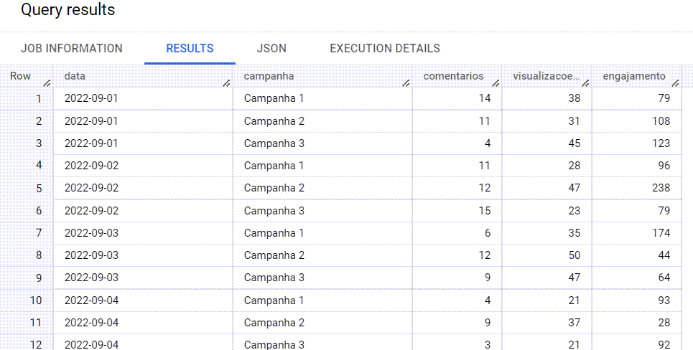Click the comentarios column resize handle
The width and height of the screenshot is (693, 350).
[496, 83]
